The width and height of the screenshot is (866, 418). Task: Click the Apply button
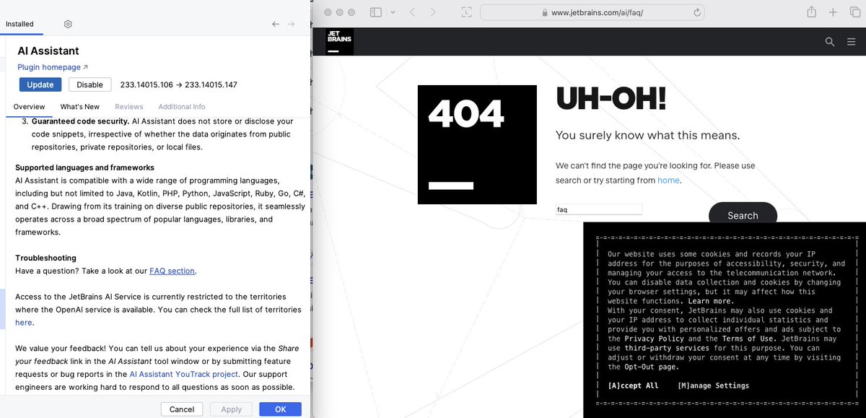pyautogui.click(x=231, y=409)
